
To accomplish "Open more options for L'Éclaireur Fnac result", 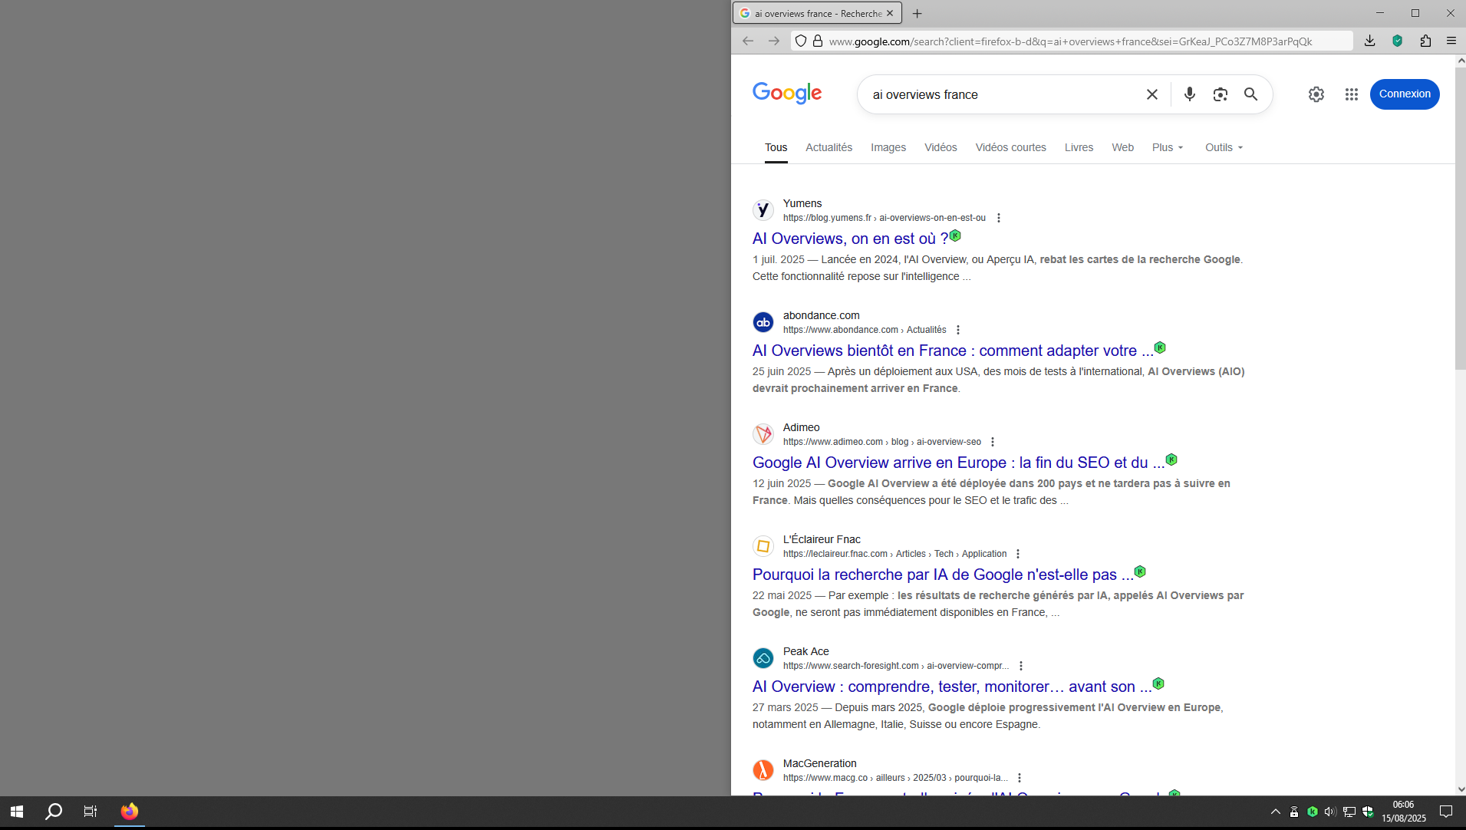I will point(1018,554).
